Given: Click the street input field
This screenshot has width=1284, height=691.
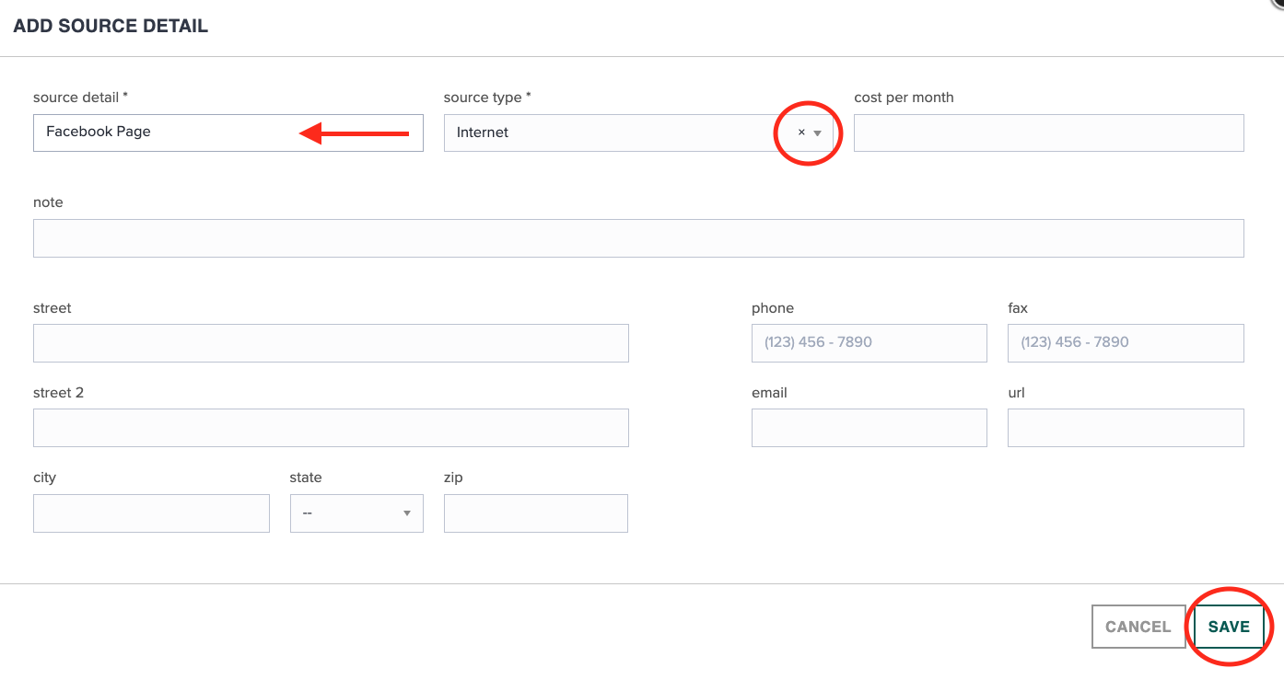Looking at the screenshot, I should [x=331, y=342].
